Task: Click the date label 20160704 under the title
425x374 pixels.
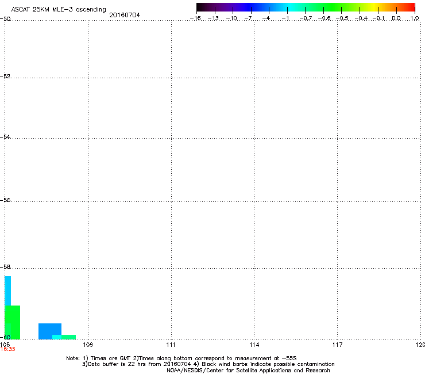Action: 125,15
